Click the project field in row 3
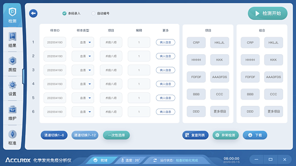The height and width of the screenshot is (166, 296). (x=111, y=70)
